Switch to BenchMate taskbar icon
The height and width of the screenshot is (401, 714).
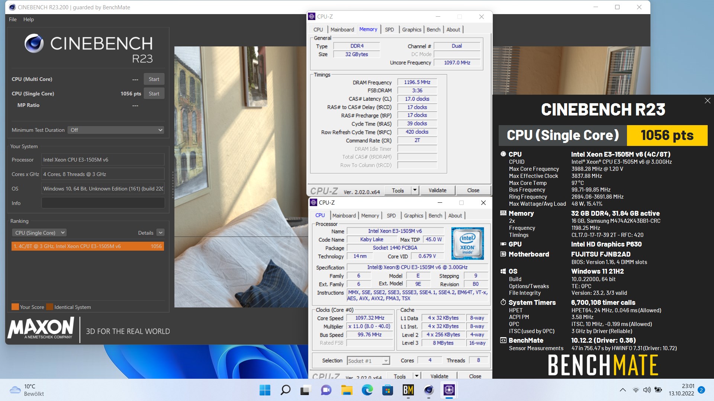pyautogui.click(x=408, y=390)
